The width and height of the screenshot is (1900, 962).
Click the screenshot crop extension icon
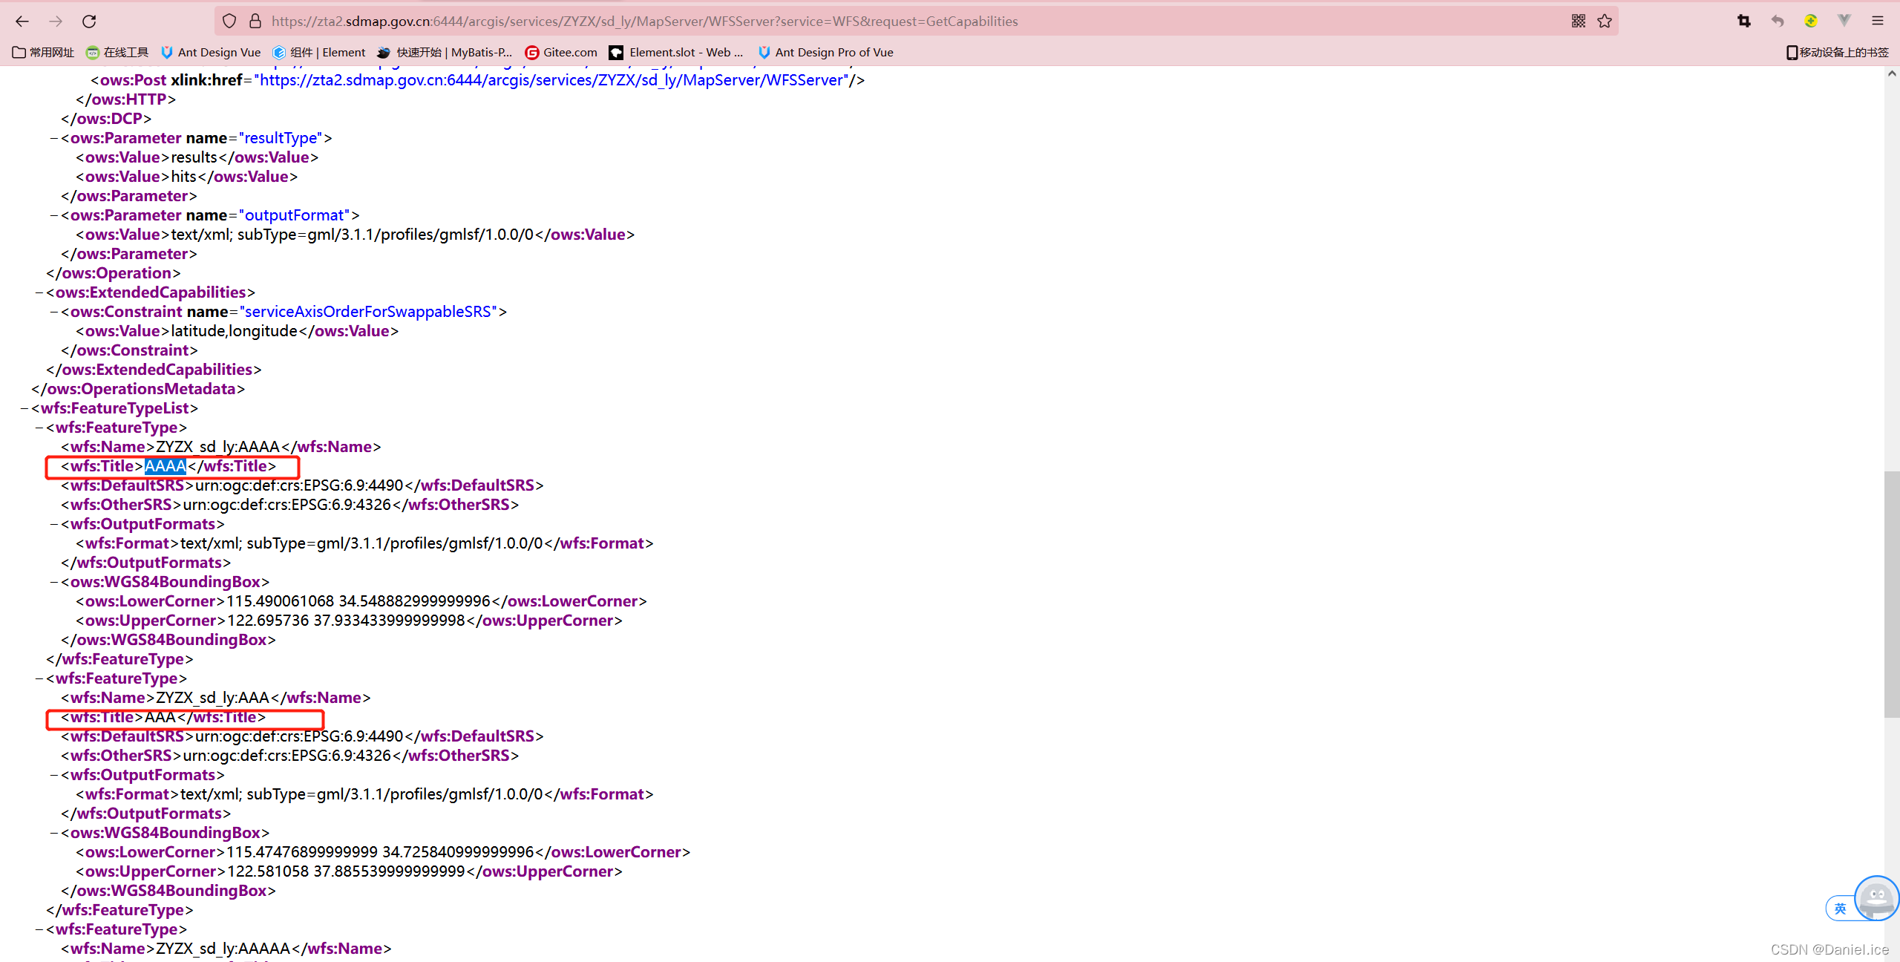(x=1743, y=21)
